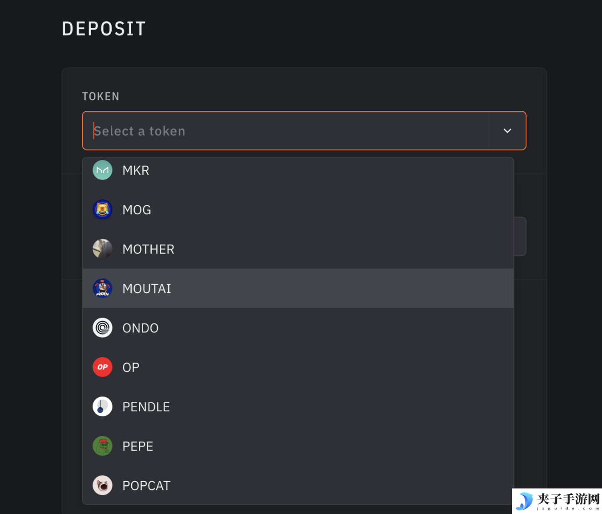Click the MOG cat icon
The image size is (602, 514).
pos(103,210)
